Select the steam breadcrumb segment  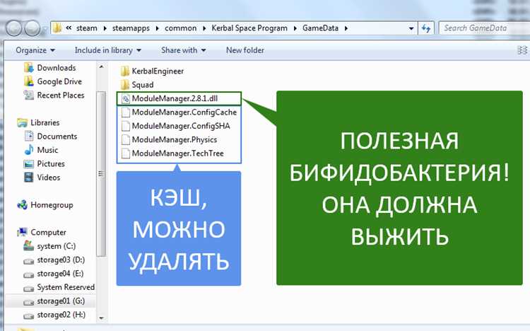pos(86,28)
